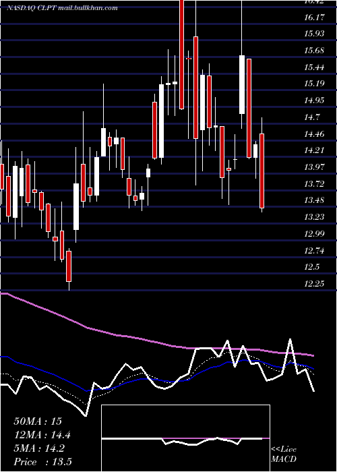
Task: Click the 12MA : 14.4 readout
Action: tap(42, 435)
